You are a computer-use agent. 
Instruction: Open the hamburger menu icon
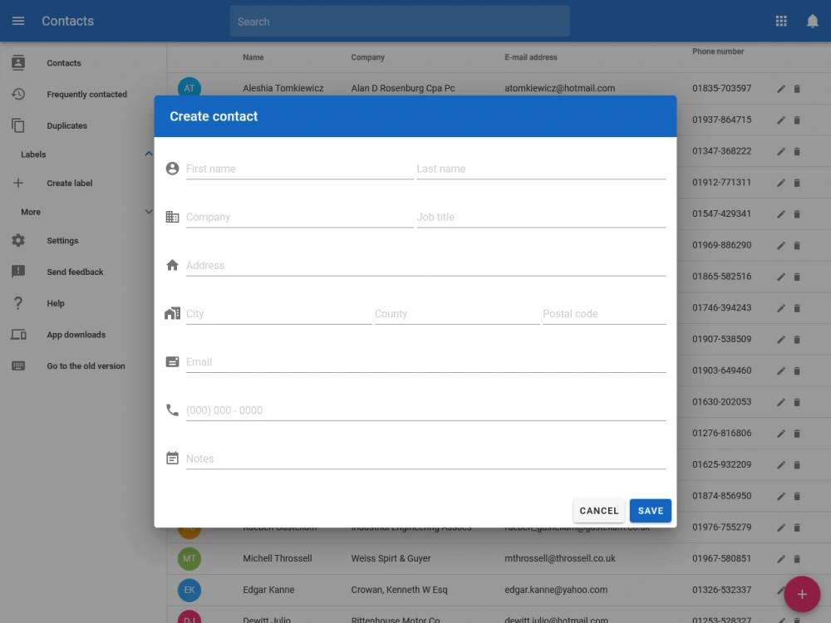(18, 22)
